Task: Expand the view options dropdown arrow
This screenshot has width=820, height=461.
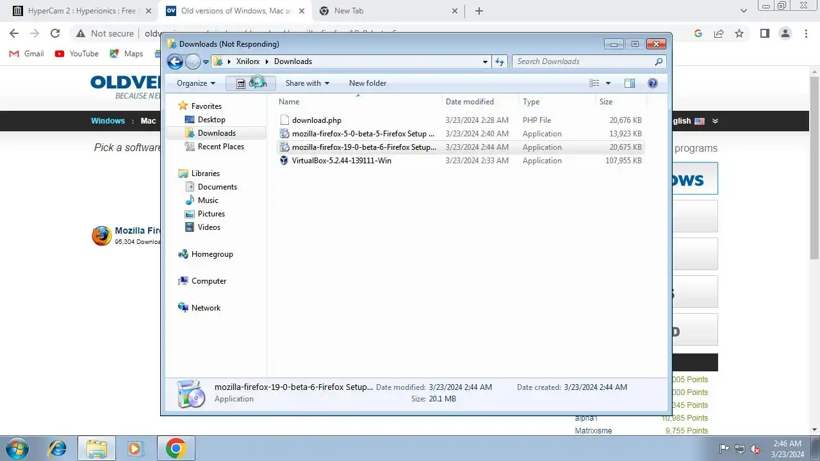Action: [x=608, y=83]
